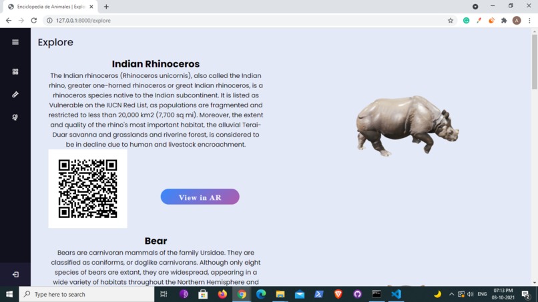Go back with browser back arrow

point(9,21)
